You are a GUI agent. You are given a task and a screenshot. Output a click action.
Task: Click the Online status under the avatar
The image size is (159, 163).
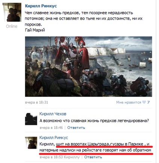click(x=12, y=26)
